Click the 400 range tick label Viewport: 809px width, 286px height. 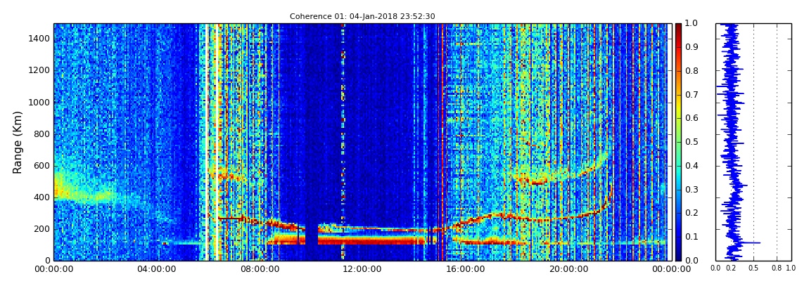[42, 197]
